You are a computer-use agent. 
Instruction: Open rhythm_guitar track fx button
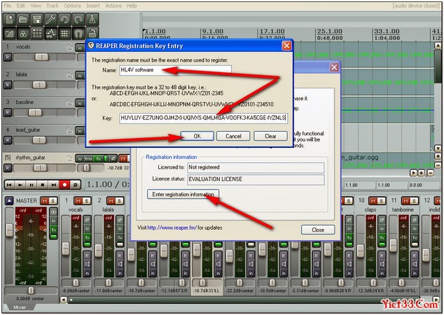click(x=99, y=159)
